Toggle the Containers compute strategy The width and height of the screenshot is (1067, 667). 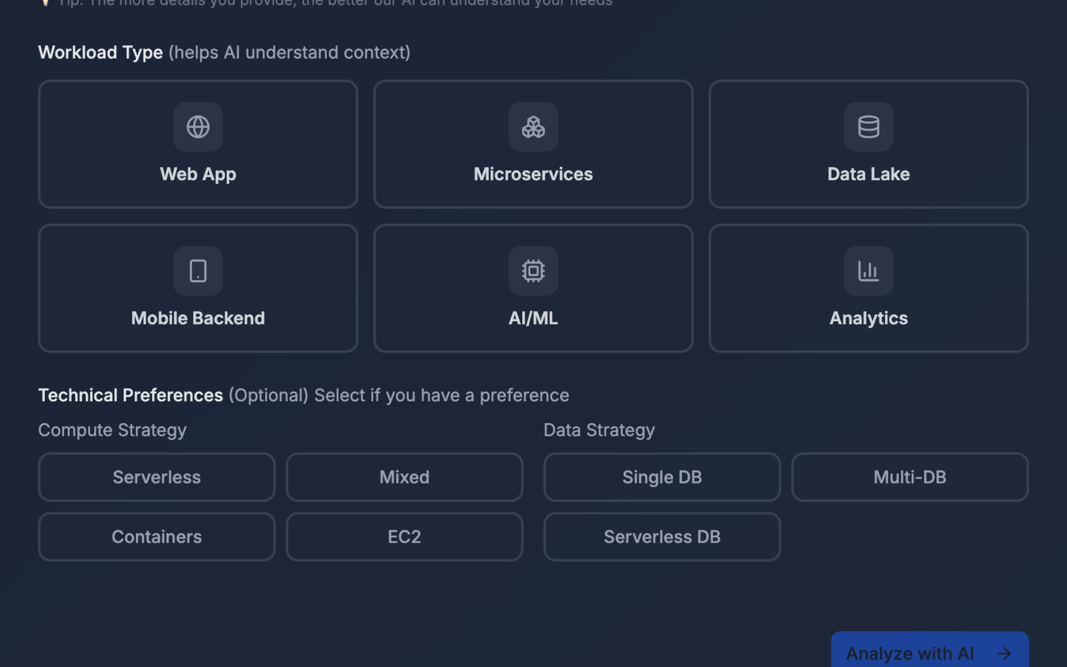pyautogui.click(x=157, y=537)
